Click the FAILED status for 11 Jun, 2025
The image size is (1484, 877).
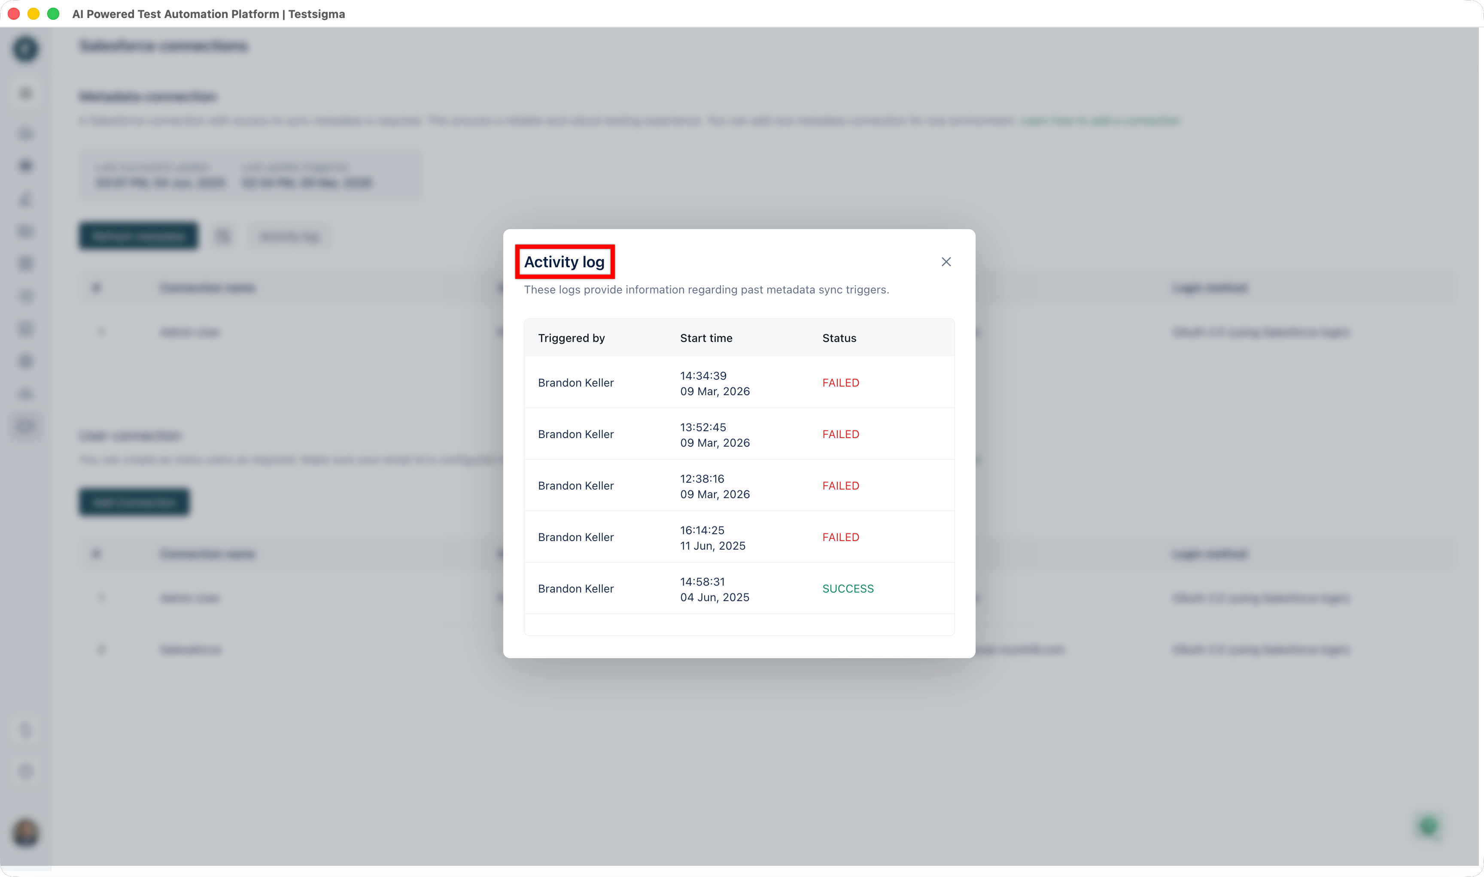pyautogui.click(x=840, y=537)
